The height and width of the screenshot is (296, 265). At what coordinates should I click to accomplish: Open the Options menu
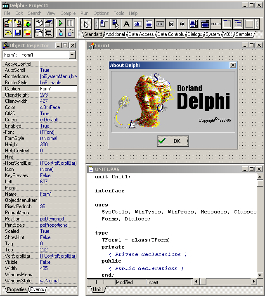(x=101, y=13)
